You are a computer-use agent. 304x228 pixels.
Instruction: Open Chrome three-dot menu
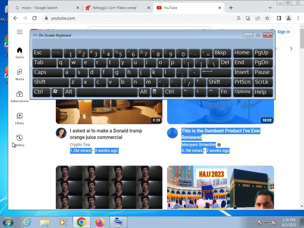298,18
